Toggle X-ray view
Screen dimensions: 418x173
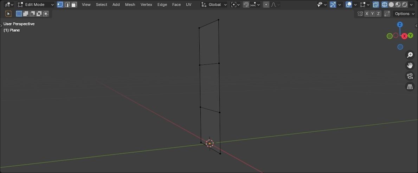click(375, 5)
